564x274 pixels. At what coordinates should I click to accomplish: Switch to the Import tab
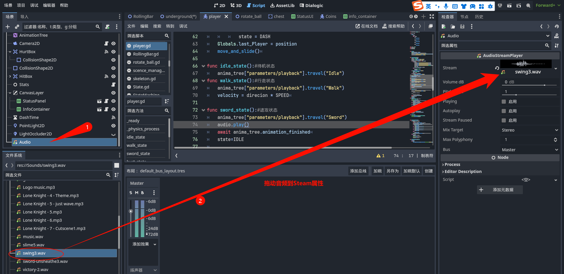[24, 17]
